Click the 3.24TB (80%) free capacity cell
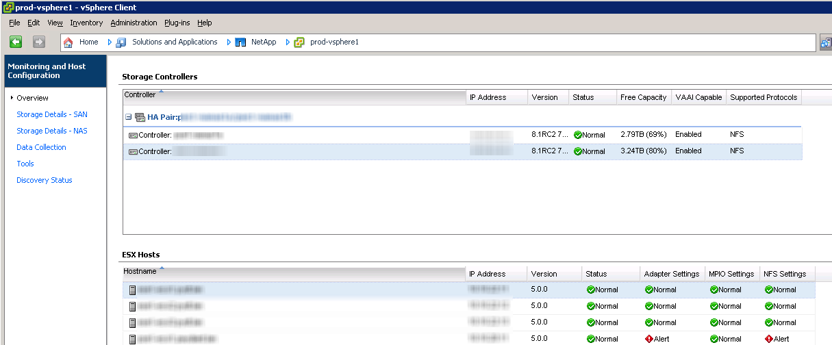Image resolution: width=832 pixels, height=345 pixels. point(643,151)
